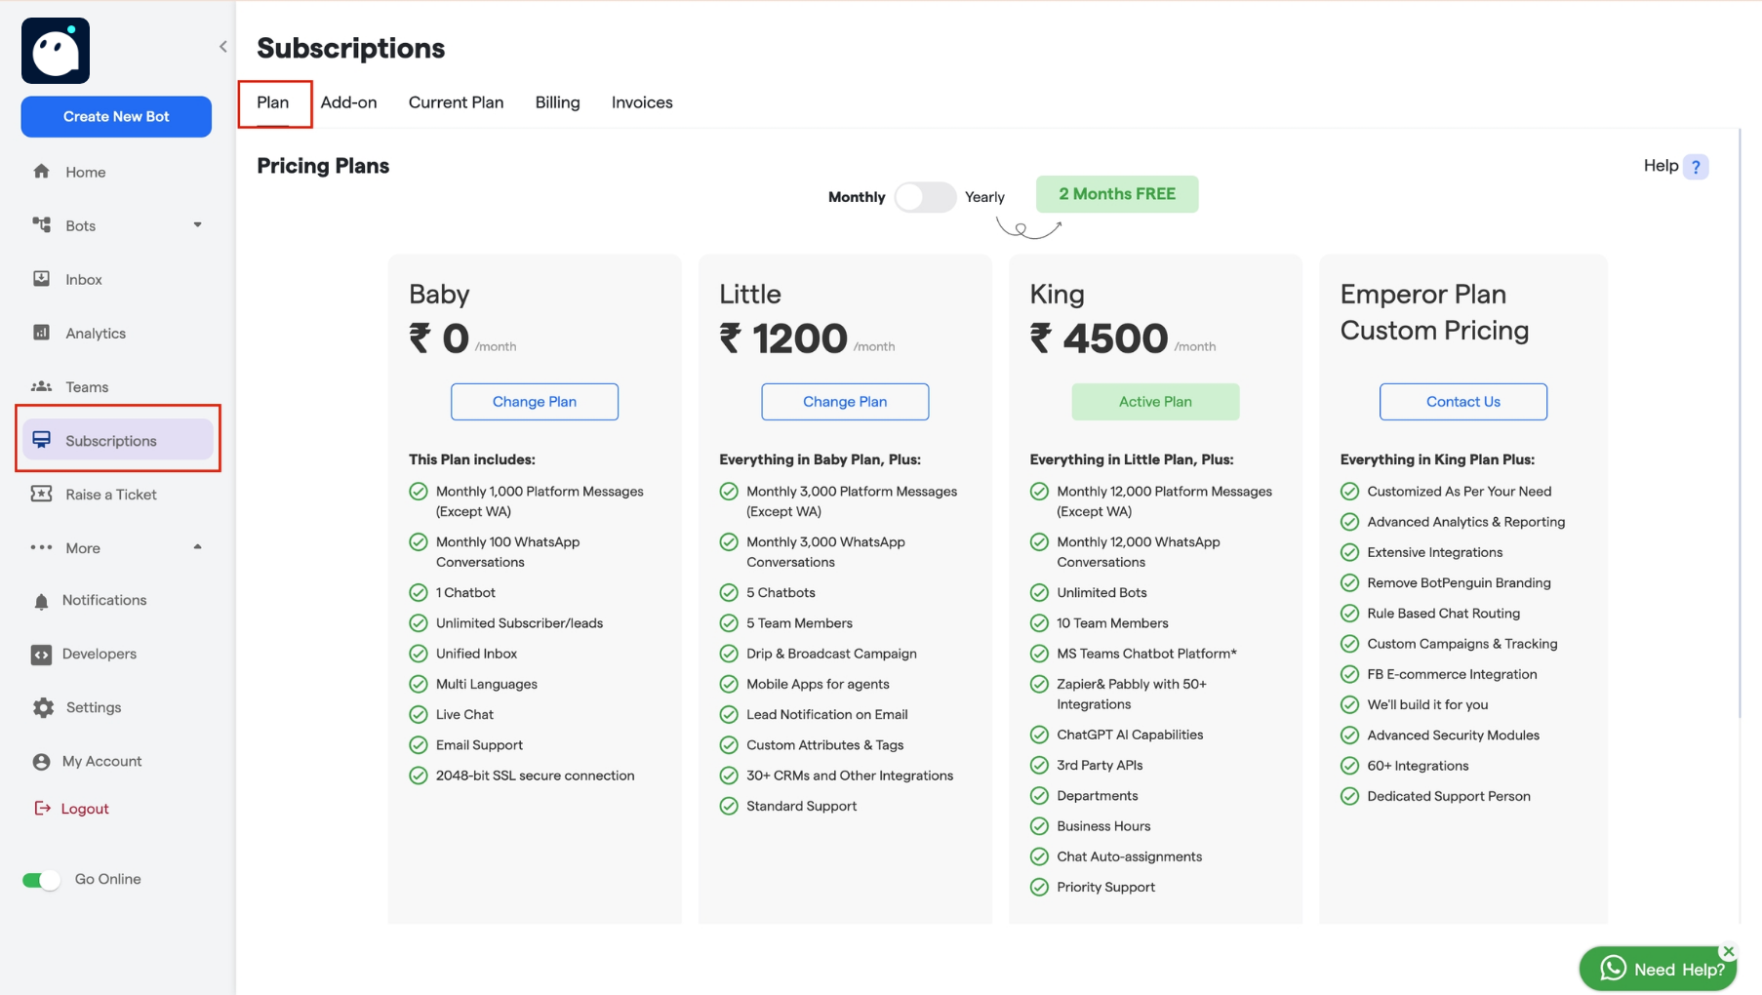Screen dimensions: 1762x995
Task: Expand the Bots dropdown
Action: coord(198,225)
